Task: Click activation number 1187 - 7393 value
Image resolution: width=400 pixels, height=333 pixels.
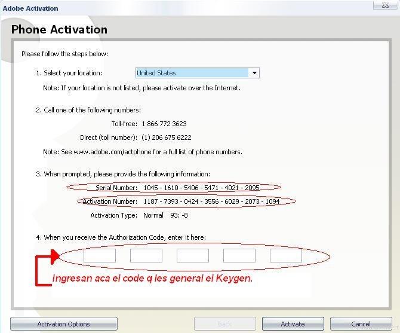Action: tap(211, 201)
